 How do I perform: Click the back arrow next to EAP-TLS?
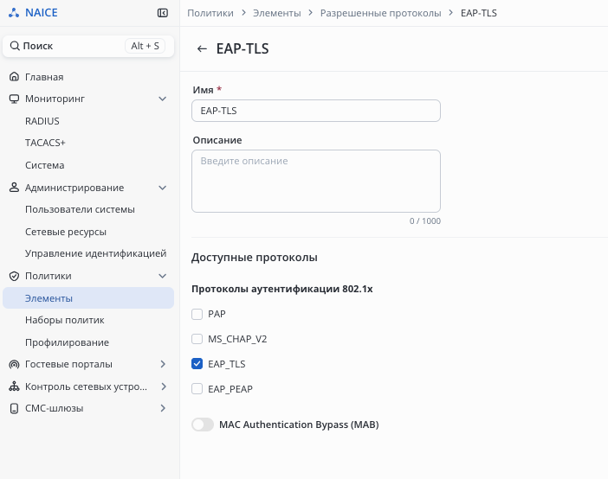202,49
